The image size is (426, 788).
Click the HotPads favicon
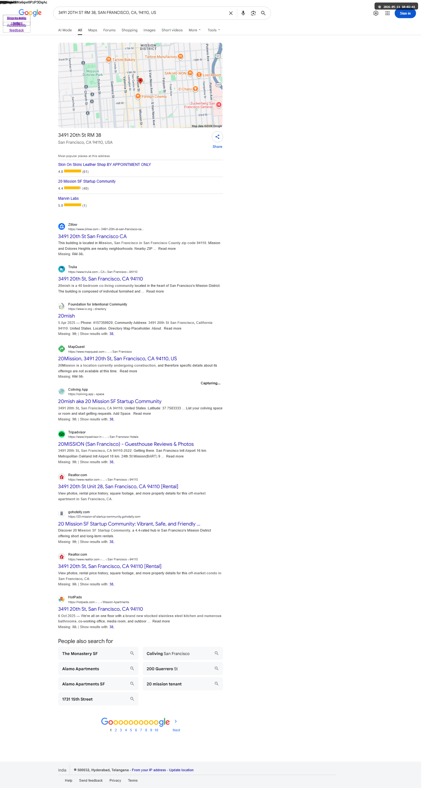pos(62,599)
